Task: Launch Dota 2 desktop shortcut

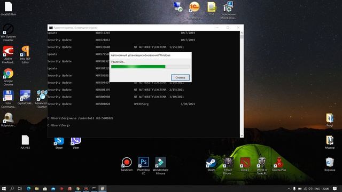Action: click(245, 164)
